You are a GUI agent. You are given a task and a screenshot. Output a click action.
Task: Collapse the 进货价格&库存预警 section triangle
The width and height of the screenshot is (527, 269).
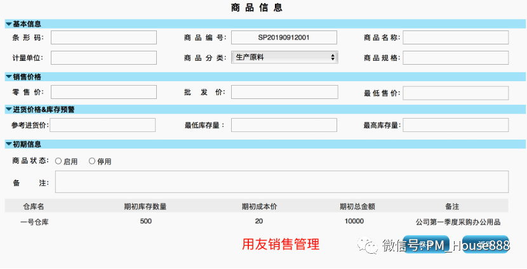[x=8, y=110]
